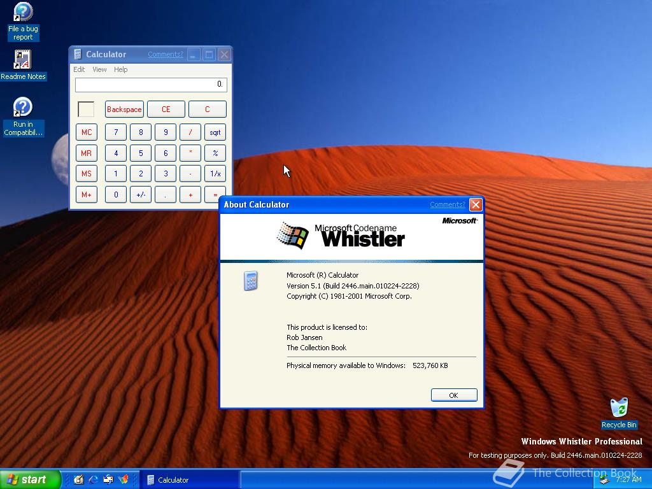Click the 2 key on Calculator

tap(141, 173)
